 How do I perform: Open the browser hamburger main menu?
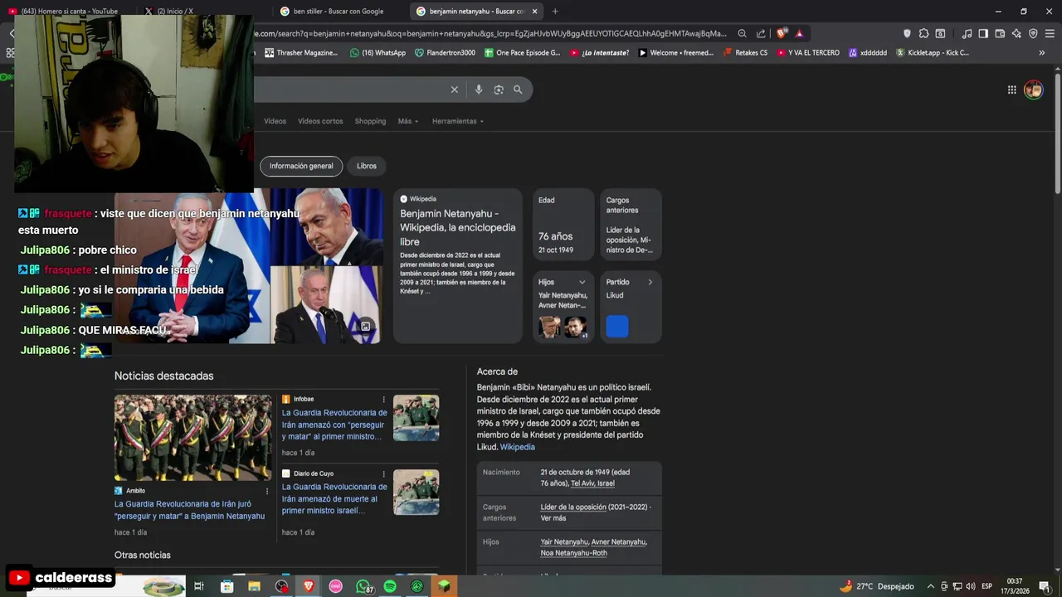[x=1050, y=34]
